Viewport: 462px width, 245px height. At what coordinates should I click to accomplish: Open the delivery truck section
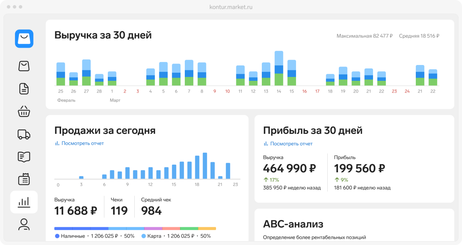tap(24, 134)
